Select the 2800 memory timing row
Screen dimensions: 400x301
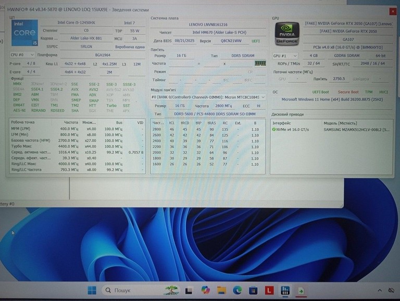tap(207, 129)
